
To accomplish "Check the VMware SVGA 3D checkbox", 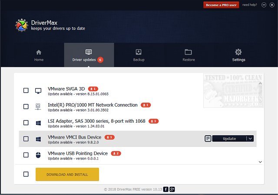I will (x=26, y=91).
